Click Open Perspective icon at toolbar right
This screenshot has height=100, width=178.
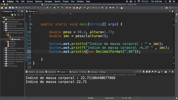coord(167,8)
